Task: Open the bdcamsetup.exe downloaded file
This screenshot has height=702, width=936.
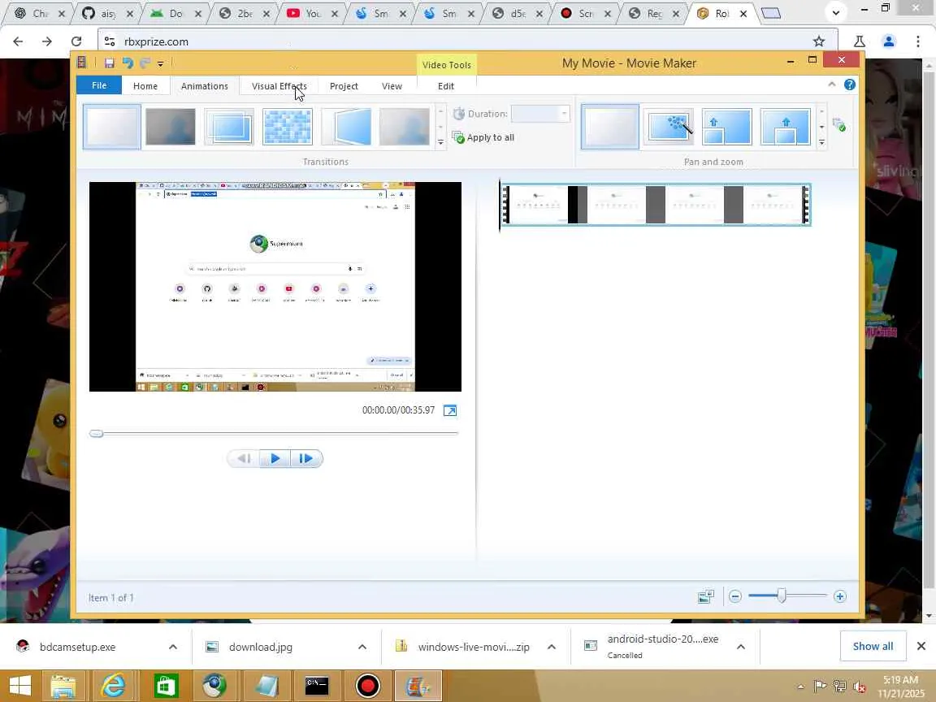Action: click(x=78, y=647)
